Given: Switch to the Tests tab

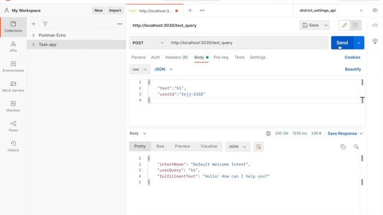Looking at the screenshot, I should (x=239, y=57).
